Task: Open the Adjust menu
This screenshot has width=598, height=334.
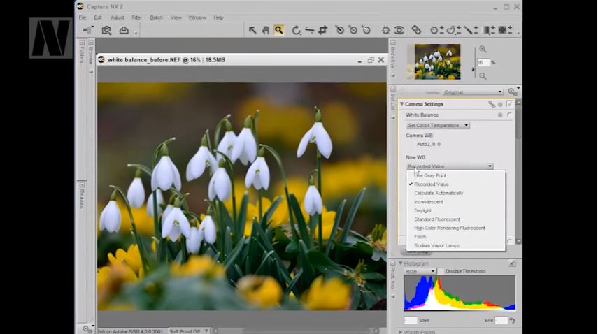Action: pyautogui.click(x=118, y=17)
